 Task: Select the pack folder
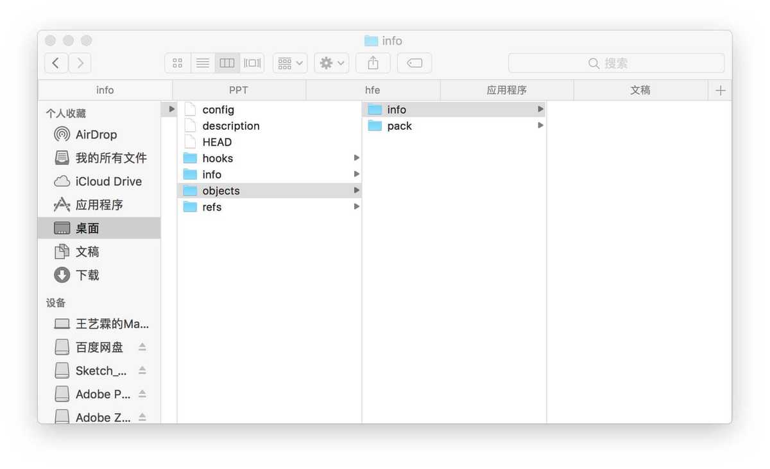click(399, 126)
